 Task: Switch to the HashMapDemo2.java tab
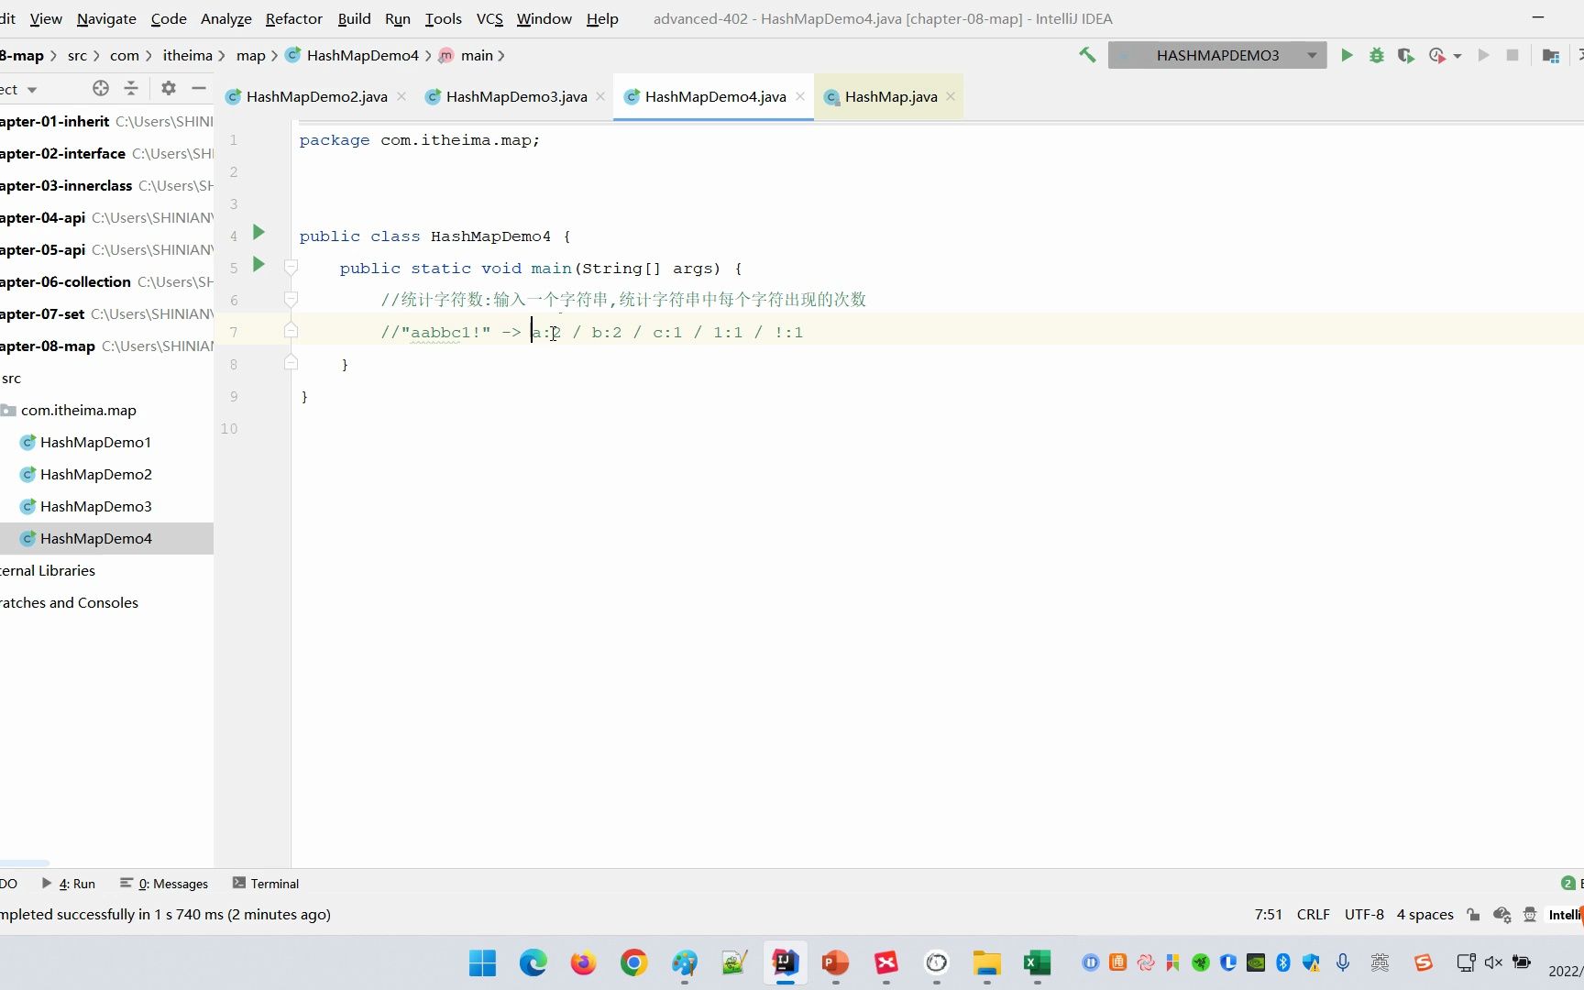316,96
